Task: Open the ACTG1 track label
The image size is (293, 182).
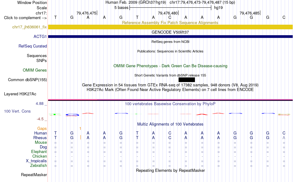Action: coord(40,36)
